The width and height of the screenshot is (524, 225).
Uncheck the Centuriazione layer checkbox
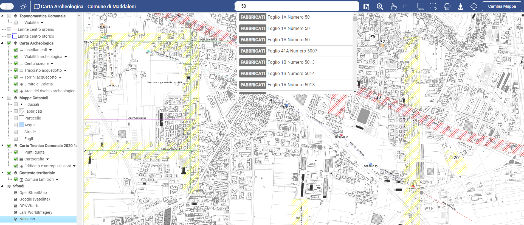(x=16, y=63)
